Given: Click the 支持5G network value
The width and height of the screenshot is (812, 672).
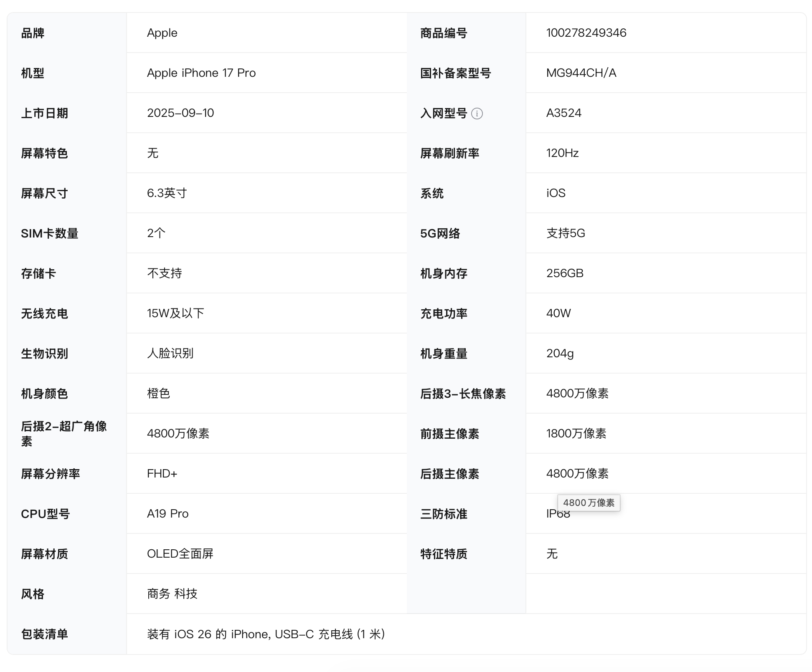Looking at the screenshot, I should (x=566, y=233).
